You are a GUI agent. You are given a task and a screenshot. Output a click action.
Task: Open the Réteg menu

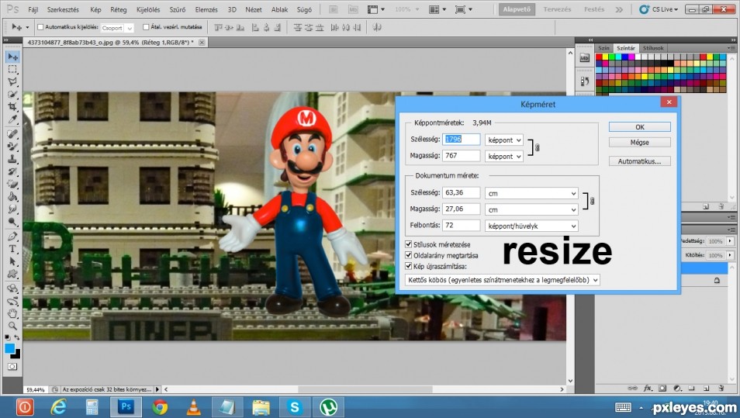point(119,9)
